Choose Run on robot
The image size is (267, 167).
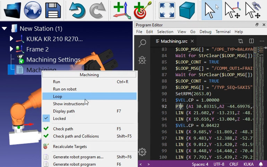click(89, 89)
